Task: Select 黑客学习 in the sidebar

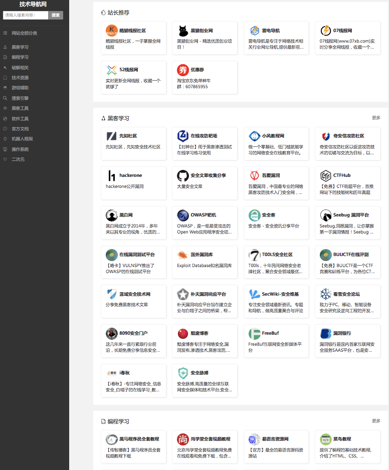Action: tap(20, 47)
